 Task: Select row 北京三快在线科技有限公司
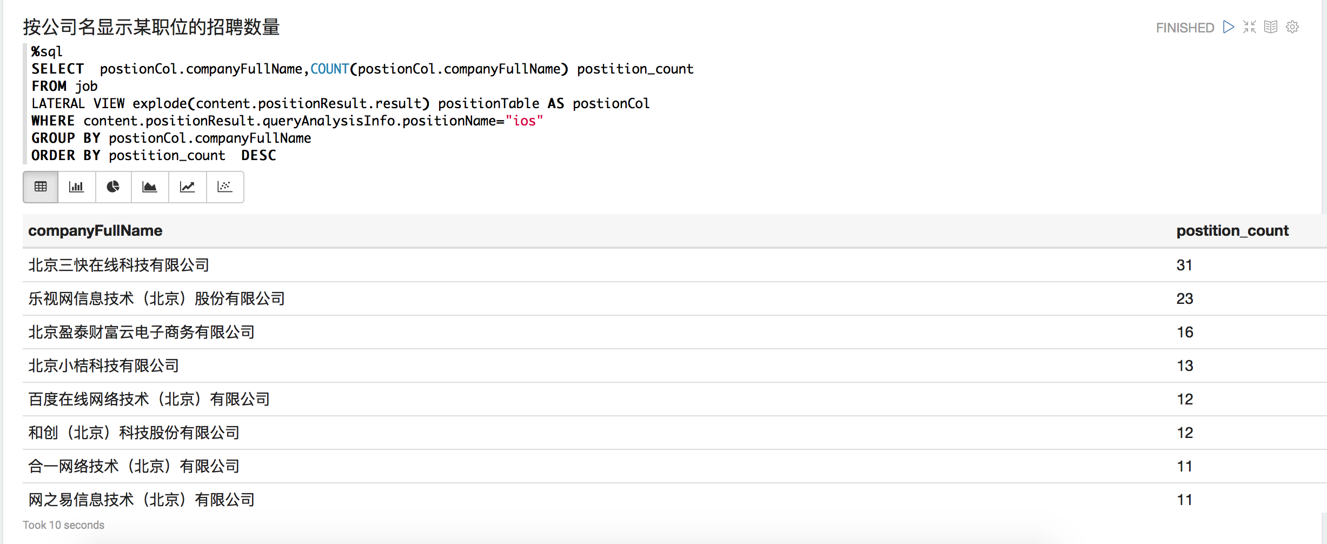point(674,265)
